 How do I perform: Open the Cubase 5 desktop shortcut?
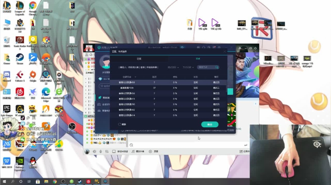tap(20, 76)
